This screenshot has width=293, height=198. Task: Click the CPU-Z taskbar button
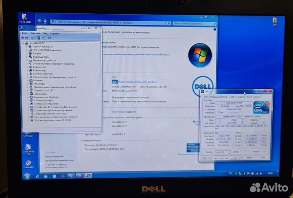point(88,176)
